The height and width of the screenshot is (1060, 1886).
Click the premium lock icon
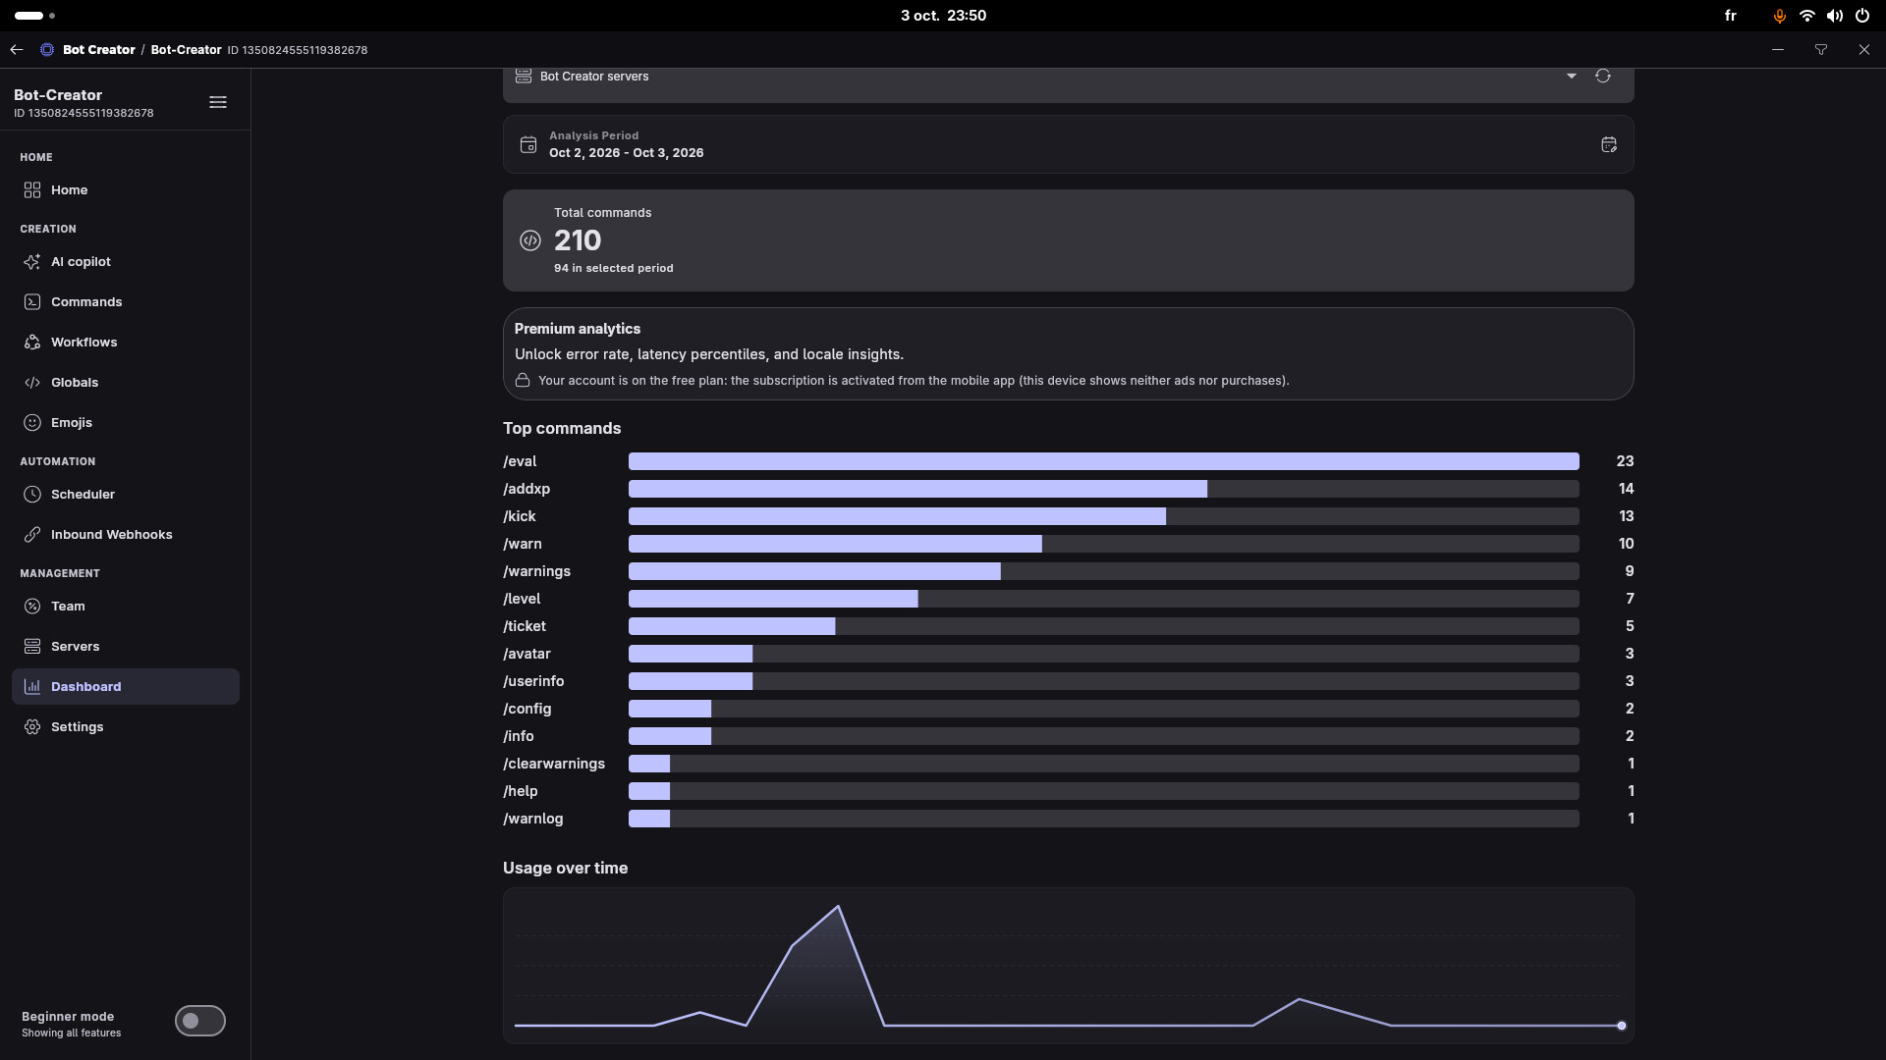(523, 381)
